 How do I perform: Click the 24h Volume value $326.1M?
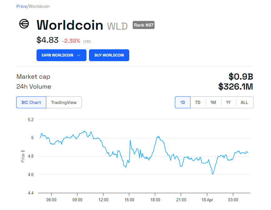(235, 86)
